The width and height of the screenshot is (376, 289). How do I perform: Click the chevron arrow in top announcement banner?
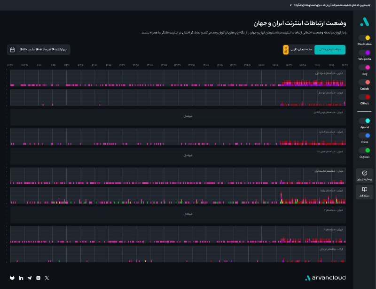pyautogui.click(x=290, y=5)
